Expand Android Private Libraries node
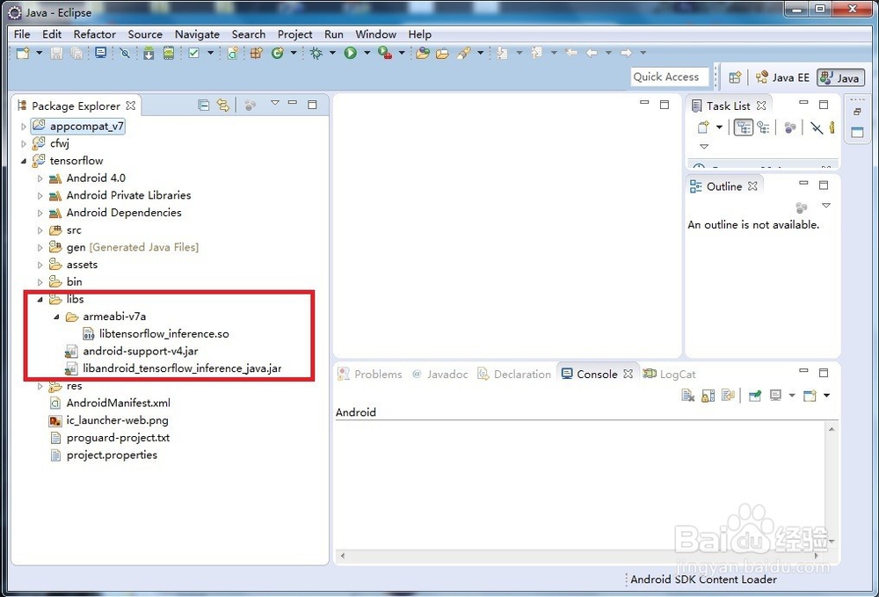Viewport: 879px width, 597px height. click(x=40, y=196)
